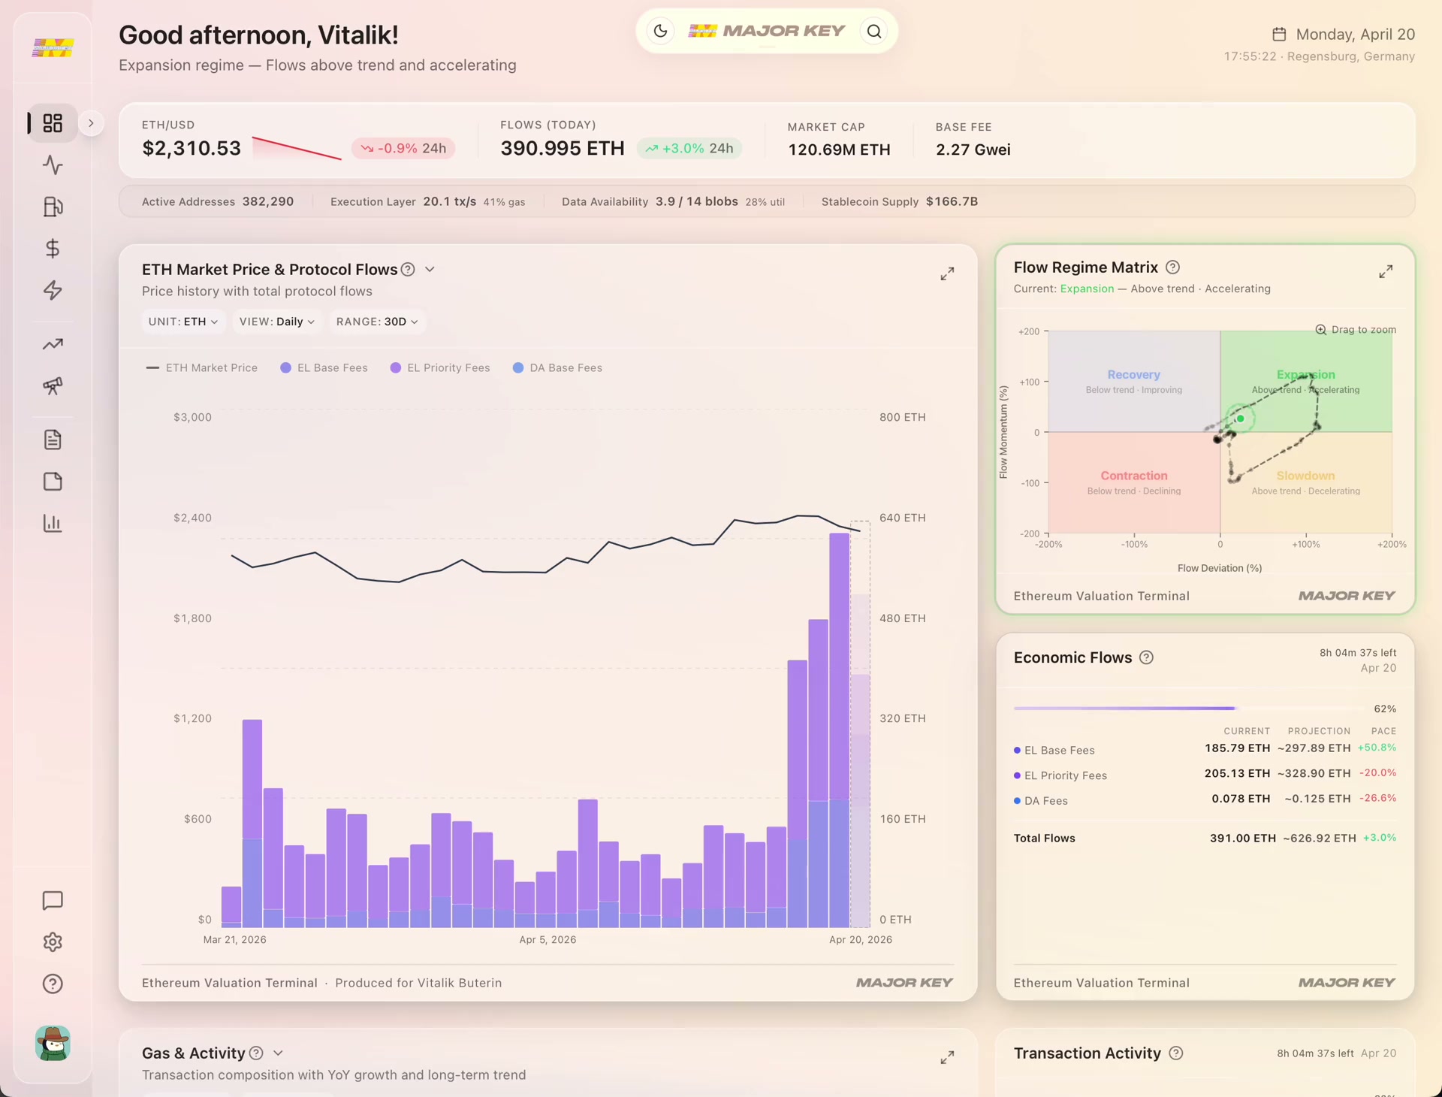Select the EL Priority Fees row in Economic Flows
This screenshot has width=1442, height=1097.
(1205, 775)
